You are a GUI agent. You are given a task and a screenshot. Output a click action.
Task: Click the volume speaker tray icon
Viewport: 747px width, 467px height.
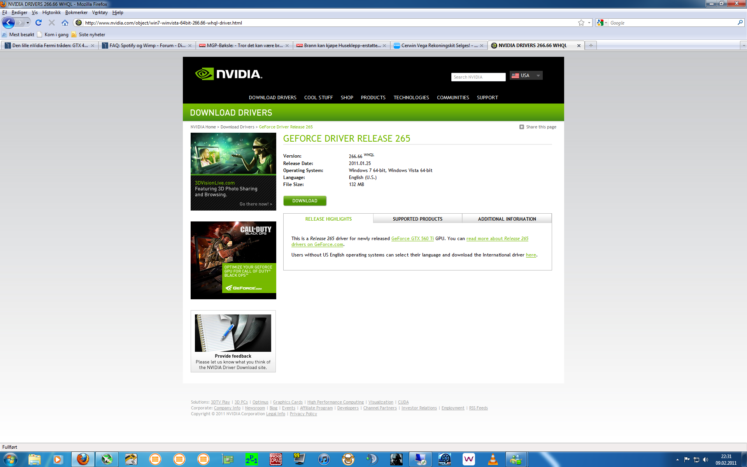click(706, 460)
